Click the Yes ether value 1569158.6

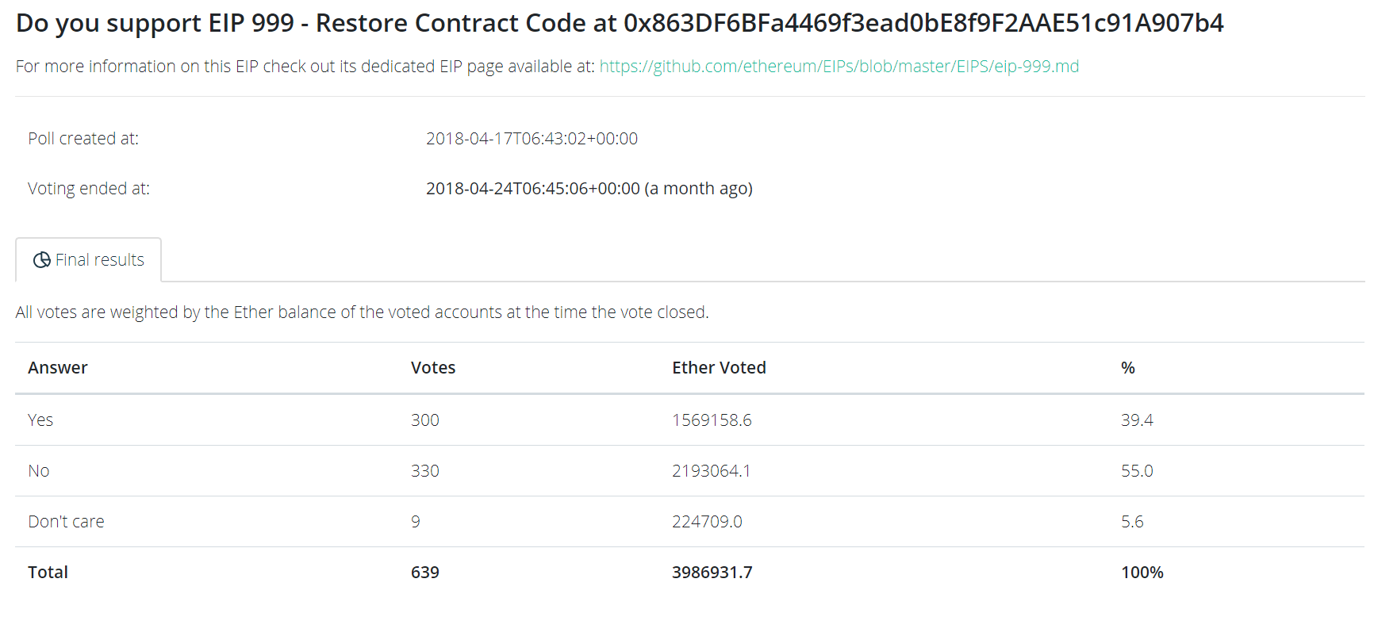(712, 420)
